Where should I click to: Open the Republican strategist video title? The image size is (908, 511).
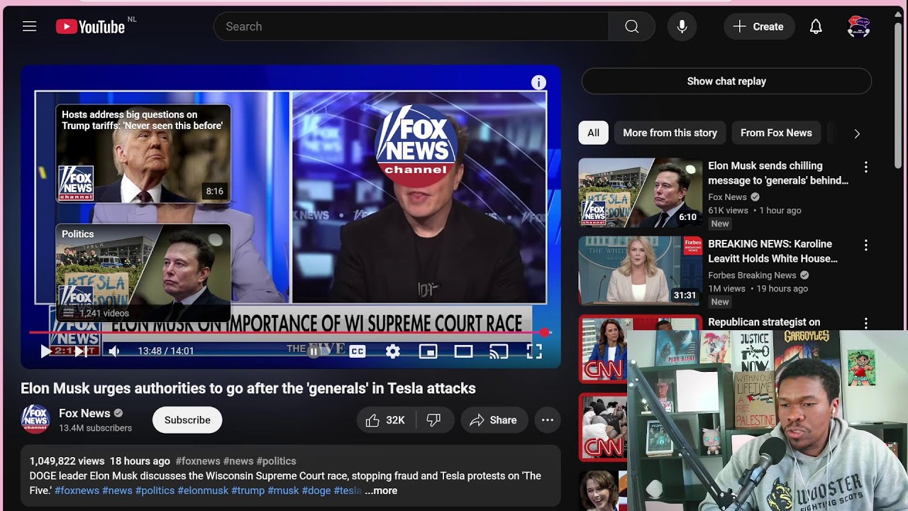764,322
